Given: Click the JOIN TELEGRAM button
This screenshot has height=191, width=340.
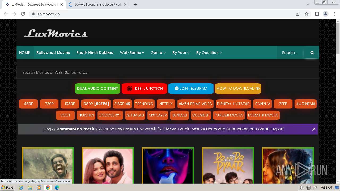Looking at the screenshot, I should tap(191, 88).
